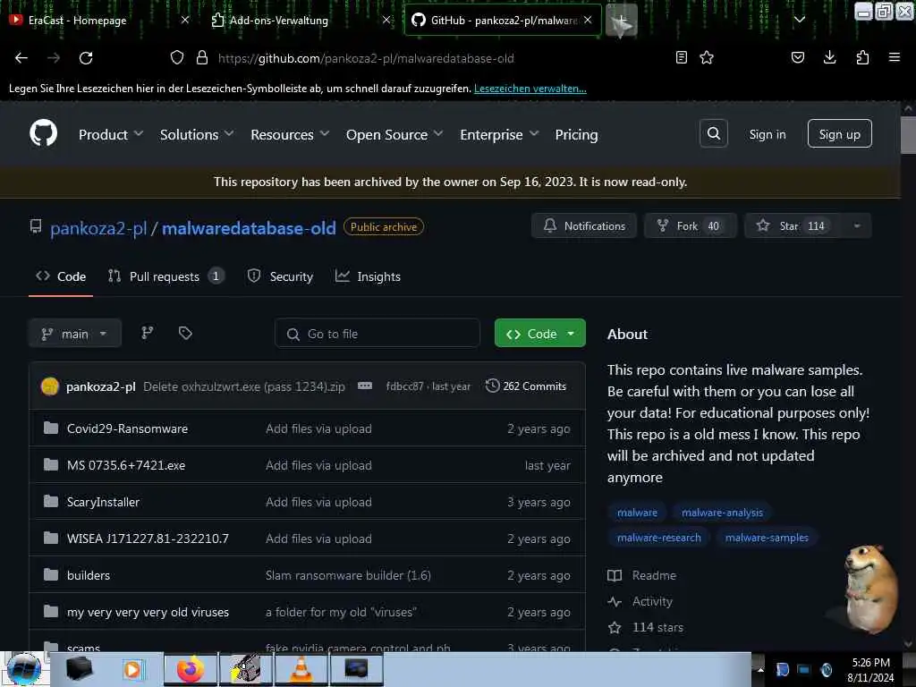
Task: Open tracking protection shield icon in address bar
Action: [x=177, y=57]
